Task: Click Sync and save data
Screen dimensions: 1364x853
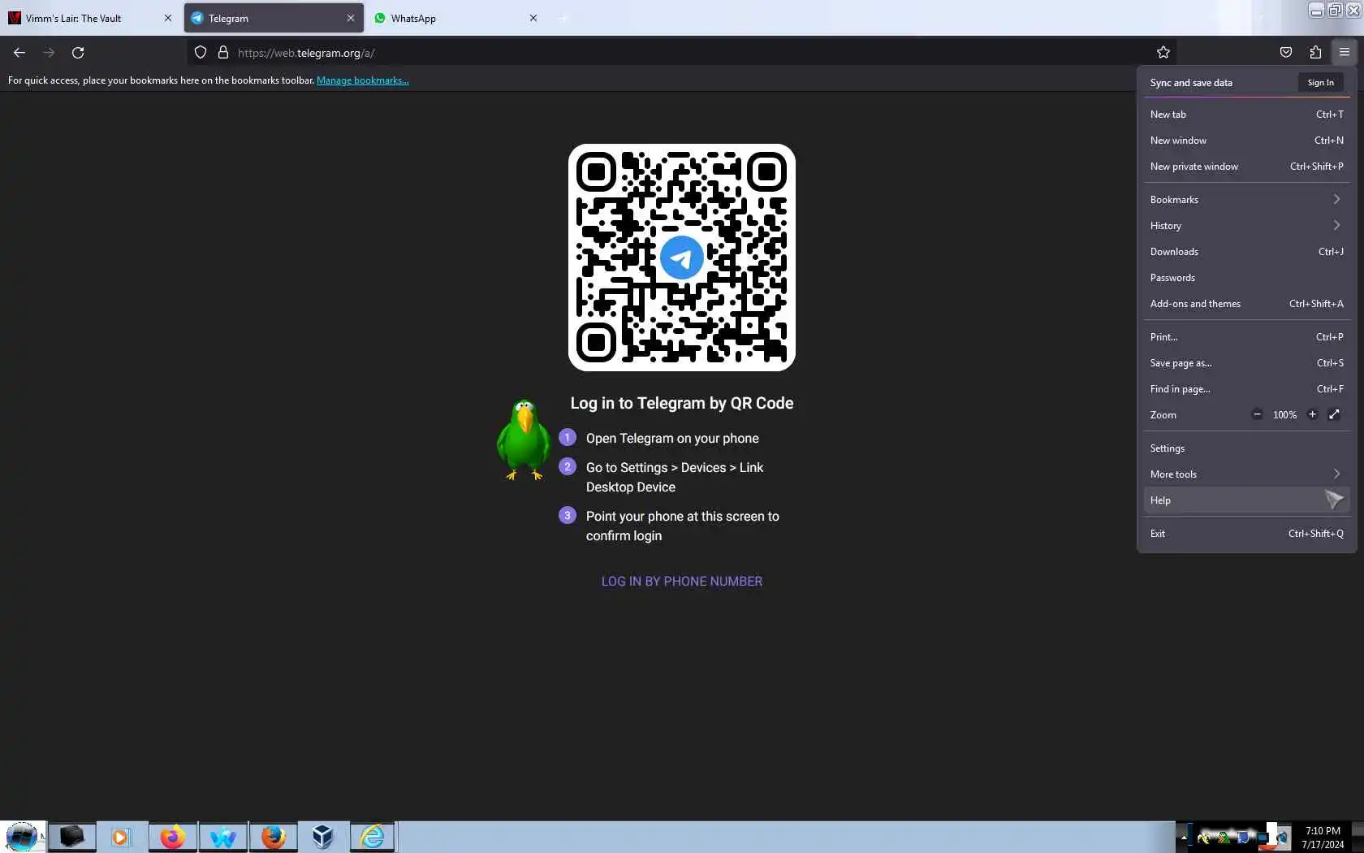Action: [x=1191, y=83]
